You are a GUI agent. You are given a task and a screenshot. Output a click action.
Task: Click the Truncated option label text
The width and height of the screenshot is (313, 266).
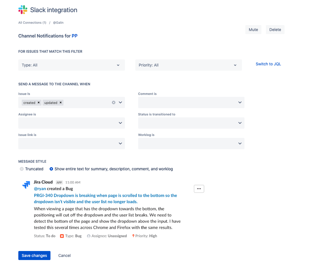click(x=34, y=169)
